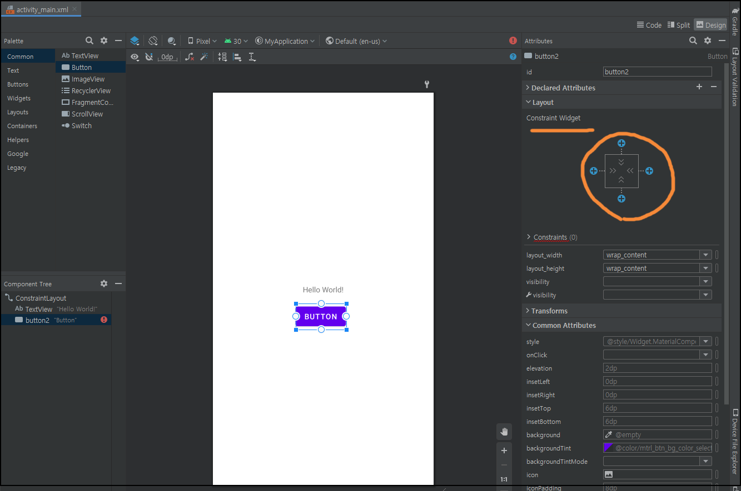Select the Layouts palette category
This screenshot has height=491, width=741.
(27, 112)
